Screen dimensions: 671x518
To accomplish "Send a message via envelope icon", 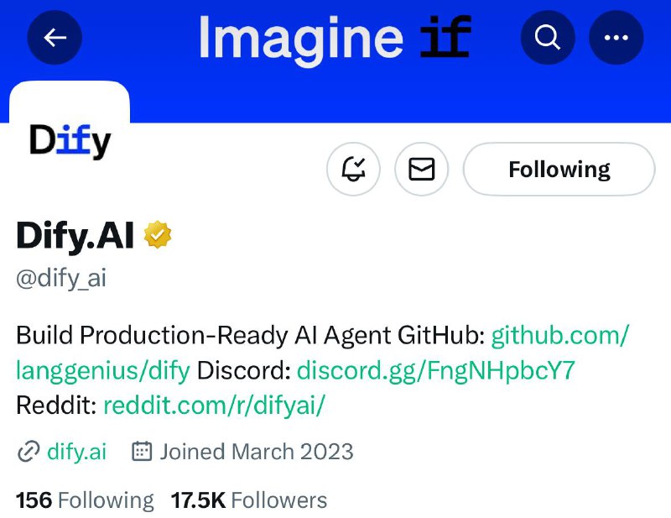I will click(x=422, y=169).
